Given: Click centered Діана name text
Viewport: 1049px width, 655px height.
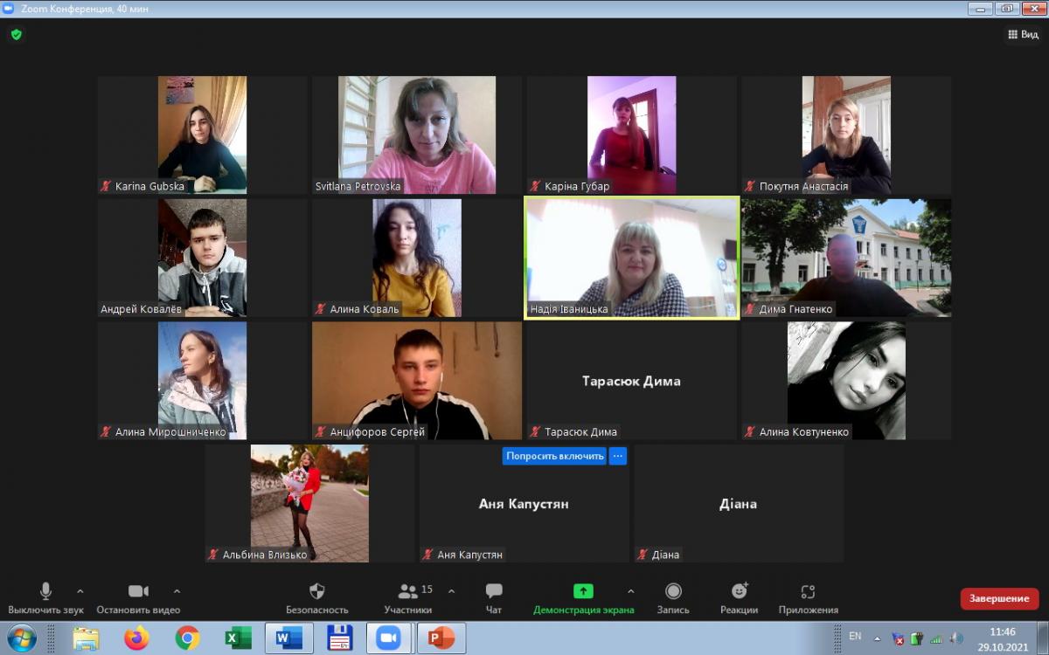Looking at the screenshot, I should tap(739, 504).
